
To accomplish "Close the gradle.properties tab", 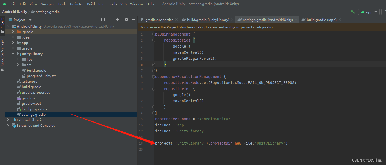I will tap(176, 20).
